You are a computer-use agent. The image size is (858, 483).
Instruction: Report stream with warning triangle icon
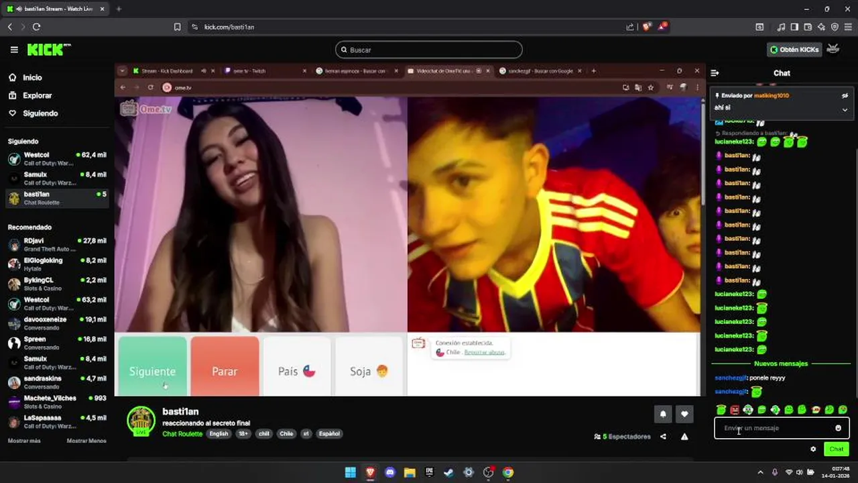click(x=684, y=437)
